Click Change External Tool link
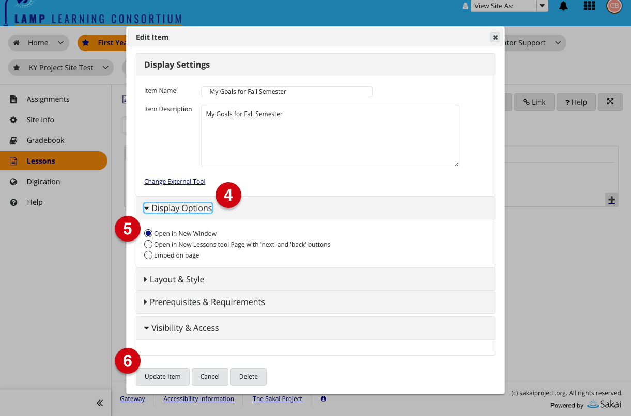631x416 pixels. (x=175, y=182)
